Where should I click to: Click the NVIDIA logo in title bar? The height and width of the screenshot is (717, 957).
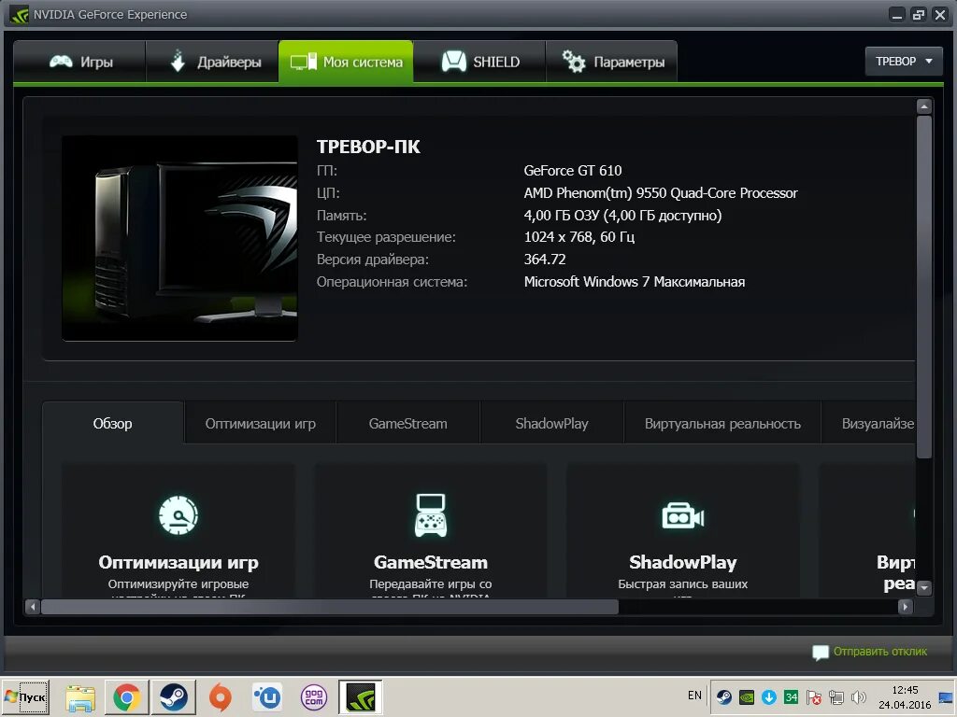click(20, 15)
